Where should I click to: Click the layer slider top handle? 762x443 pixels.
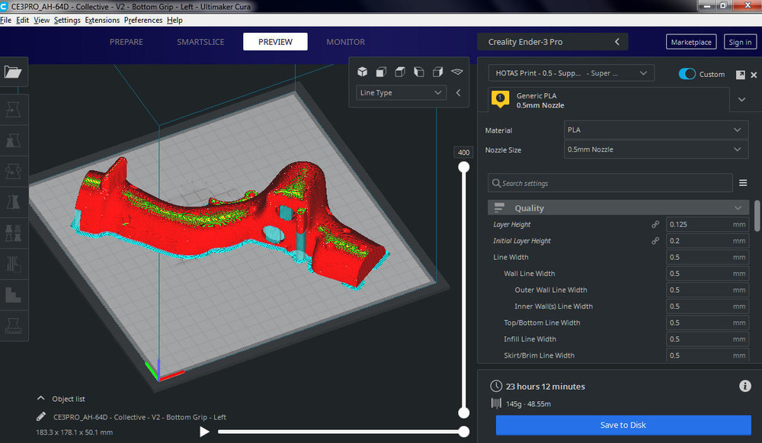tap(463, 168)
